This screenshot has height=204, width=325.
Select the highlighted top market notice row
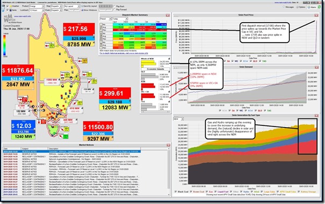point(72,152)
